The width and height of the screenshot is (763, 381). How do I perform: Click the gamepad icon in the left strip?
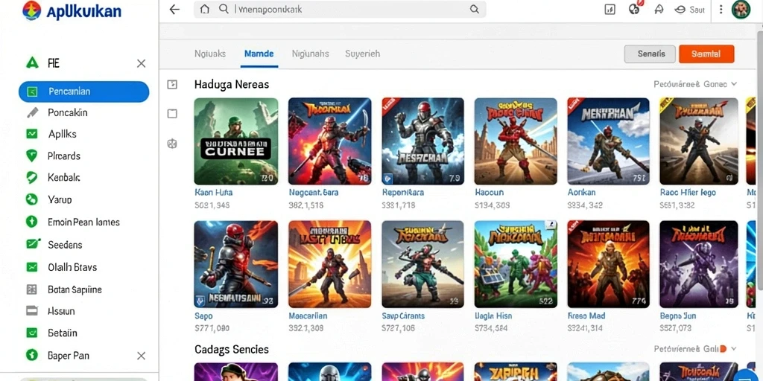pos(172,144)
